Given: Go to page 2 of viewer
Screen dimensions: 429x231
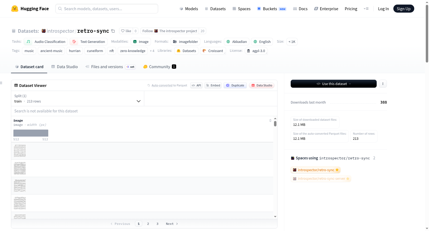Looking at the screenshot, I should [x=148, y=224].
